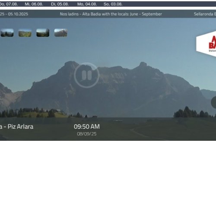Image resolution: width=216 pixels, height=216 pixels.
Task: Click the 08/09/25 date label
Action: (87, 134)
